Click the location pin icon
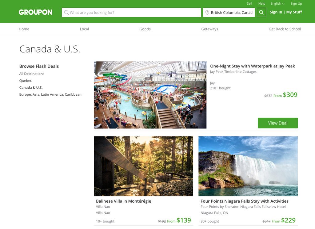This screenshot has height=229, width=315. click(x=208, y=12)
